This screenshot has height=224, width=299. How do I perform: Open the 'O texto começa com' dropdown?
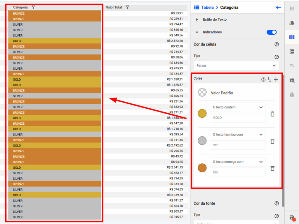[x=237, y=162]
